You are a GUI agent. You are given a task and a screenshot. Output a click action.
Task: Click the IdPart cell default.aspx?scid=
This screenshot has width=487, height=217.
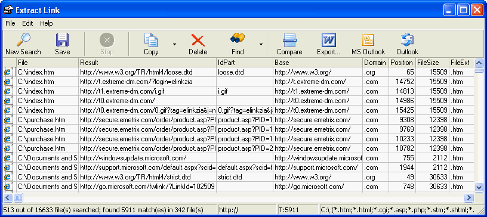[x=245, y=168]
